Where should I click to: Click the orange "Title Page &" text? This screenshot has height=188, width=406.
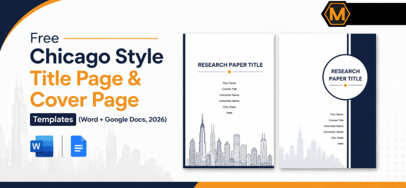tap(86, 79)
